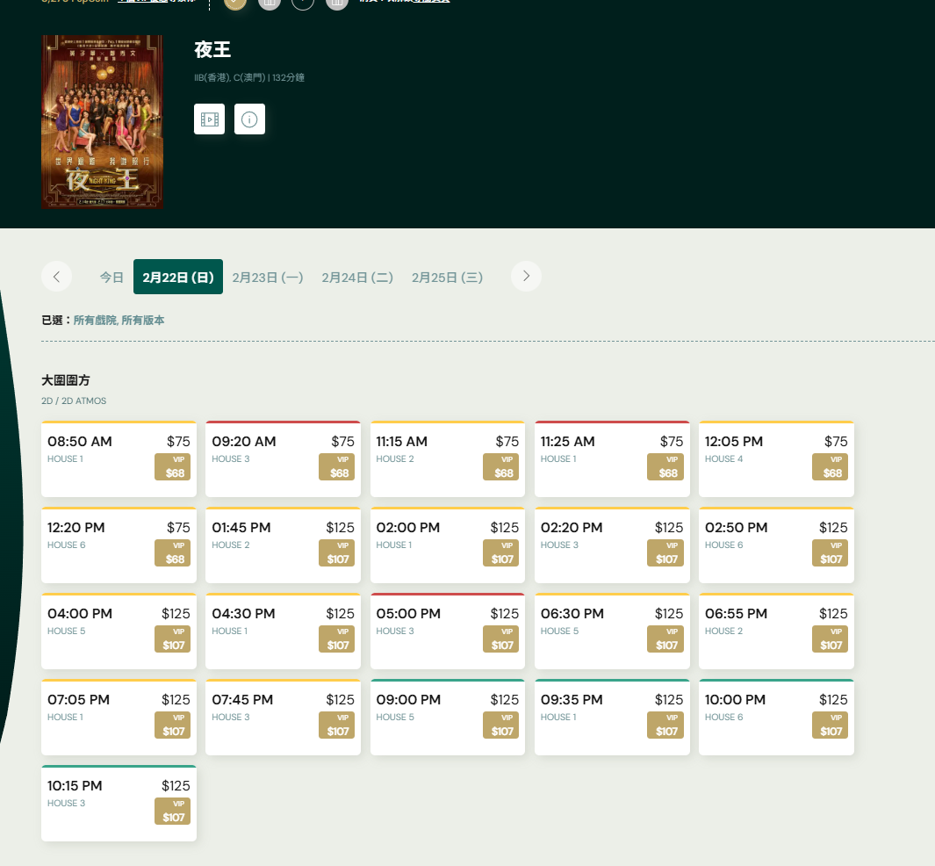Go to previous dates with left arrow
Viewport: 935px width, 866px height.
click(56, 277)
